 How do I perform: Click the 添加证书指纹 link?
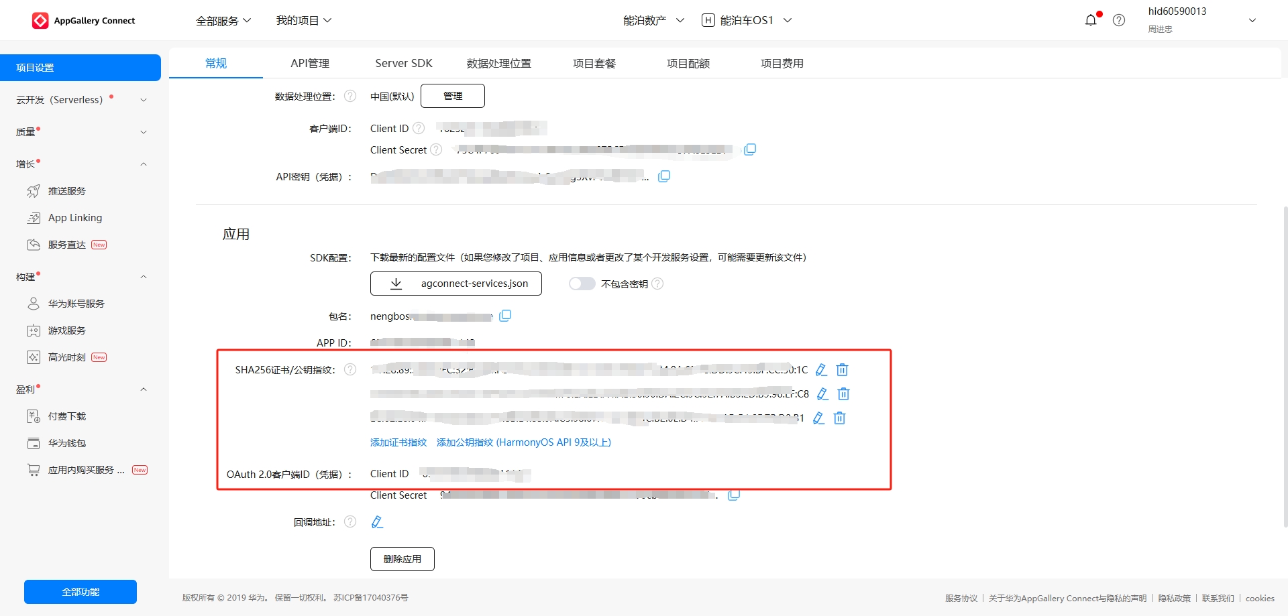click(x=398, y=442)
